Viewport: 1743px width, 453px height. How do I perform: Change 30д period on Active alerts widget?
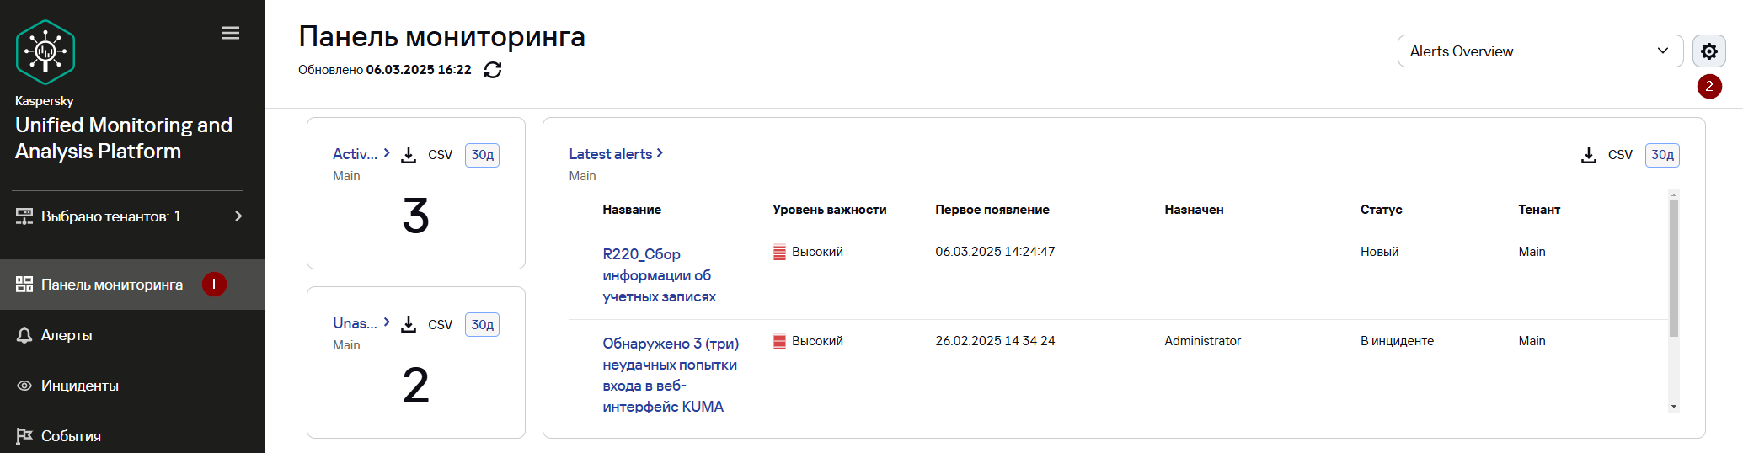click(x=482, y=155)
